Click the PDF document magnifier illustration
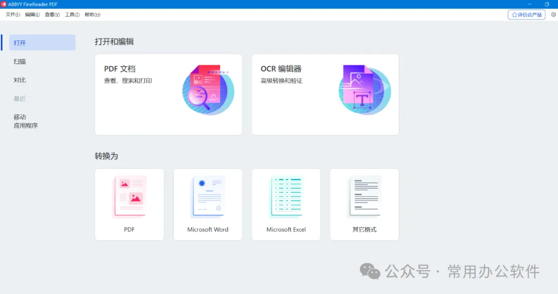558x294 pixels. (208, 90)
